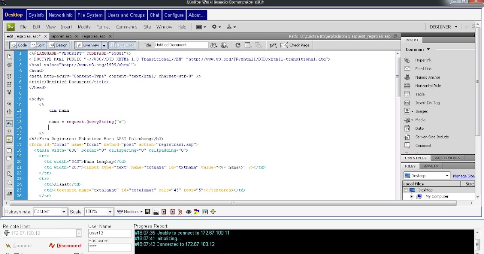Open Monitors dropdown
This screenshot has width=484, height=254.
pyautogui.click(x=130, y=212)
